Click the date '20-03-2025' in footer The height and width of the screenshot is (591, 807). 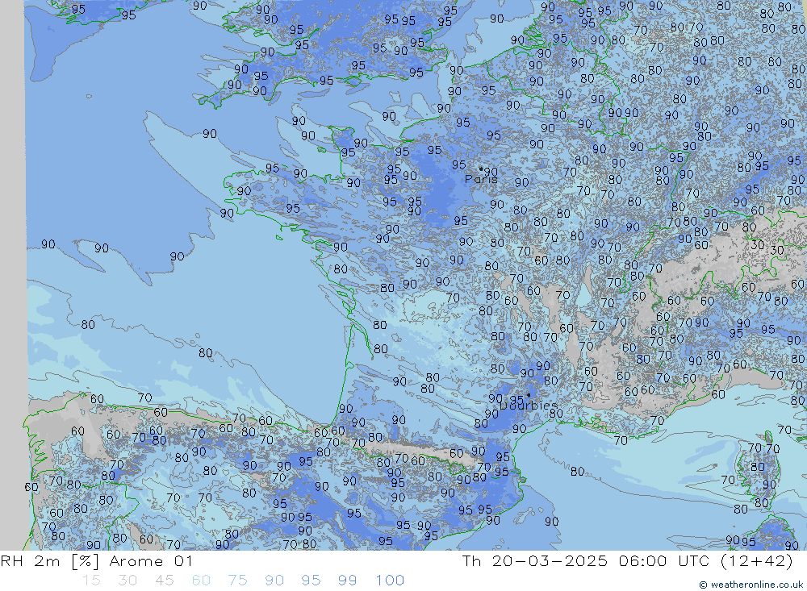(x=550, y=560)
